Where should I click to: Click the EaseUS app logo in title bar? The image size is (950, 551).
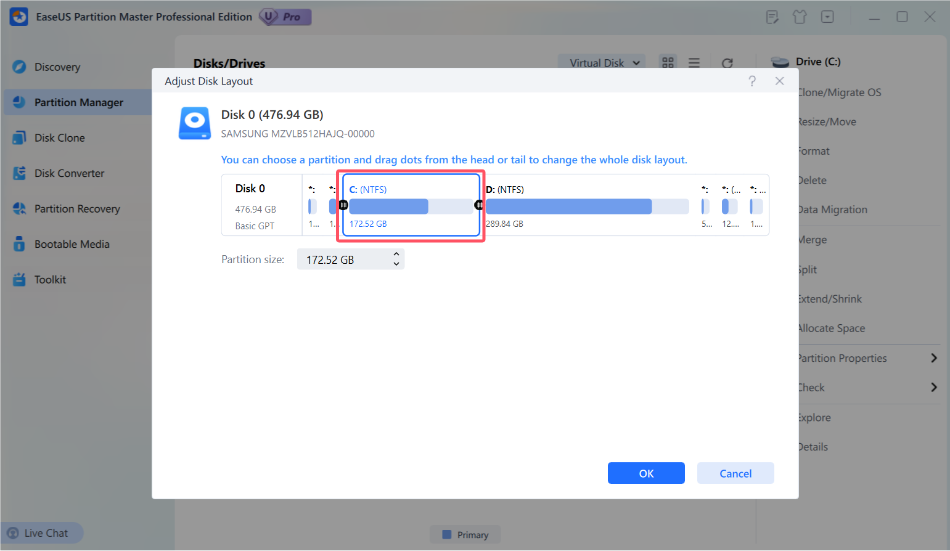tap(19, 17)
